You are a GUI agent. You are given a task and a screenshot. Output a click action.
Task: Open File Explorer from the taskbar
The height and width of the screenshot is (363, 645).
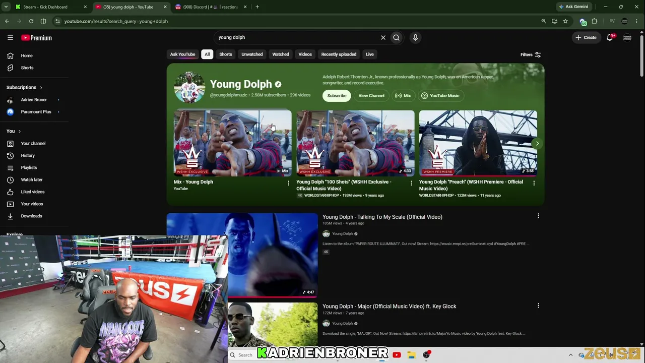click(x=412, y=355)
